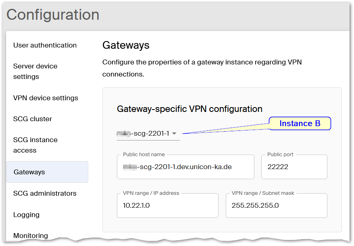Open the SCG administrators section
The width and height of the screenshot is (354, 246).
(x=45, y=193)
